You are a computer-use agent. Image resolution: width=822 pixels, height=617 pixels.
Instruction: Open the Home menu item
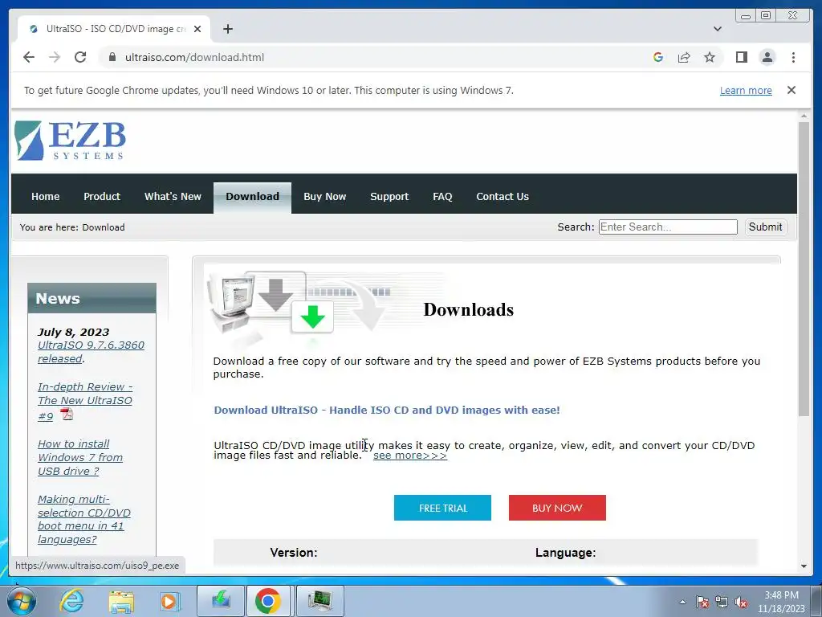(45, 196)
